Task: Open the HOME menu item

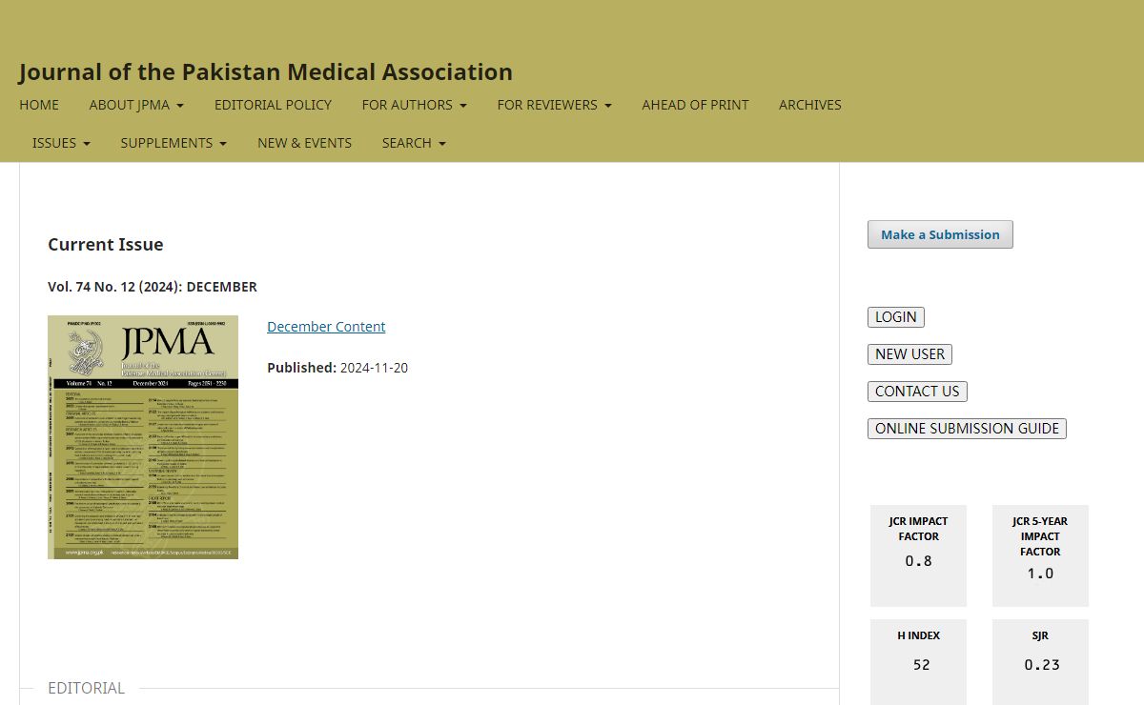Action: (39, 105)
